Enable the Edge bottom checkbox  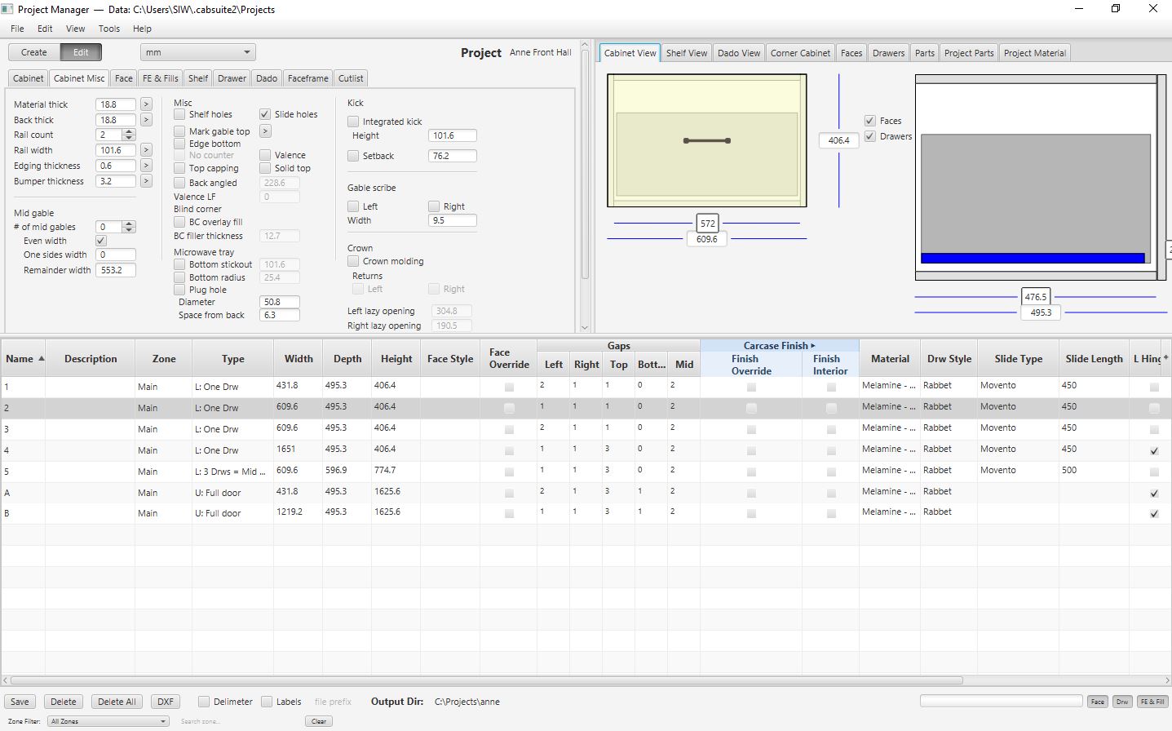click(179, 144)
